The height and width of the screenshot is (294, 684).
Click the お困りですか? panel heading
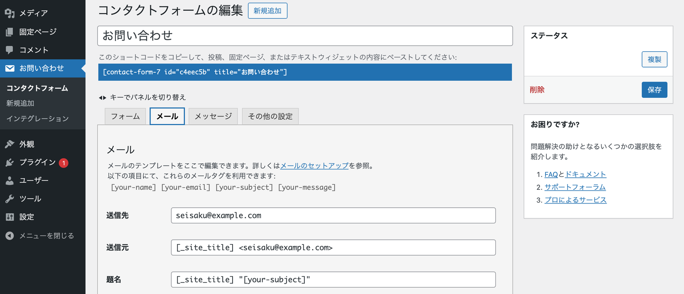[x=555, y=124]
